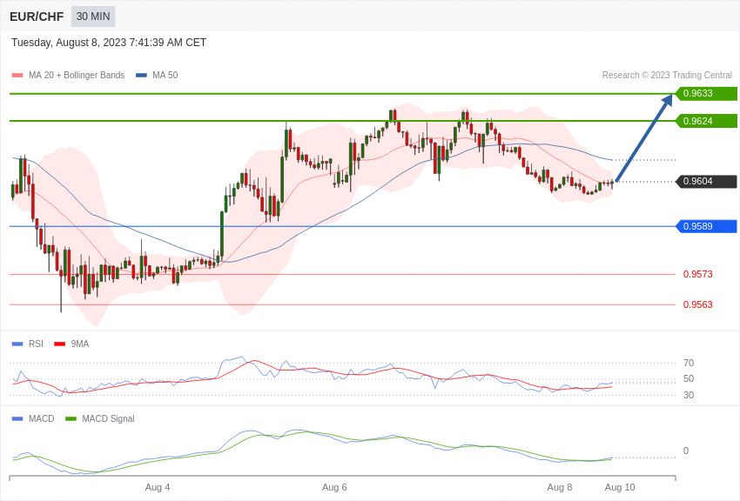Click the red 0.9573 support label
The height and width of the screenshot is (501, 740).
pos(698,274)
